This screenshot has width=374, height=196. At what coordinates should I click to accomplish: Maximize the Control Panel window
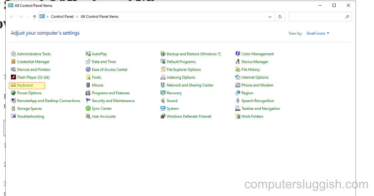pyautogui.click(x=334, y=5)
